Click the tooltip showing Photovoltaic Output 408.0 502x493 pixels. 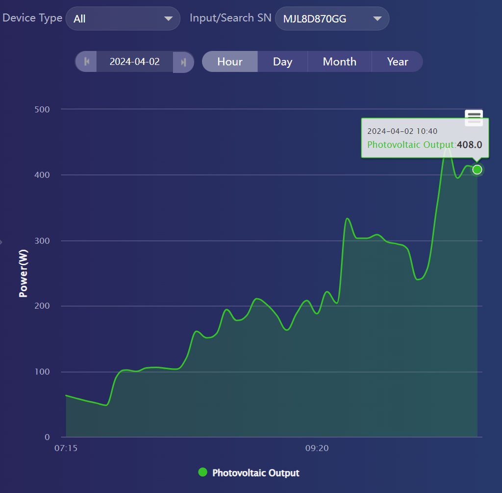425,138
